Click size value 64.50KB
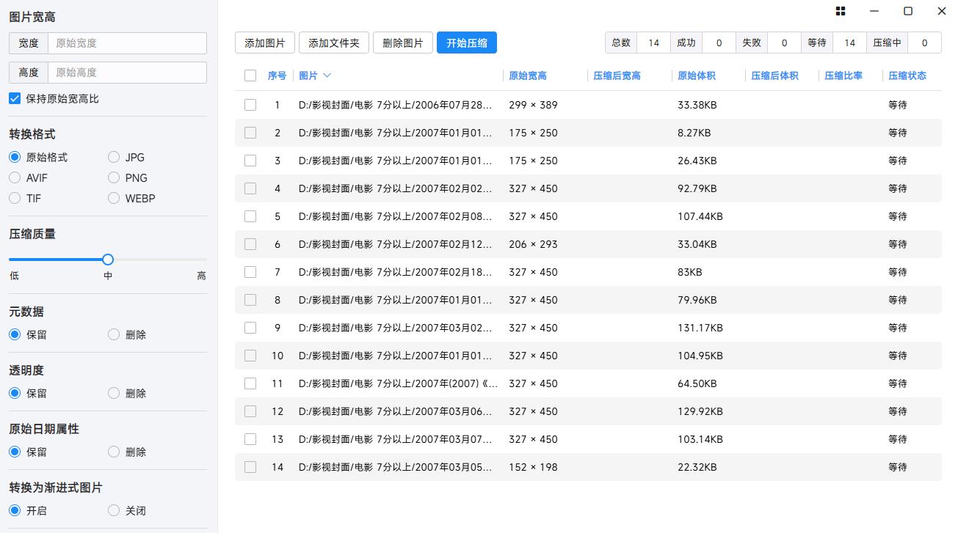Screen dimensions: 958x533 (697, 383)
